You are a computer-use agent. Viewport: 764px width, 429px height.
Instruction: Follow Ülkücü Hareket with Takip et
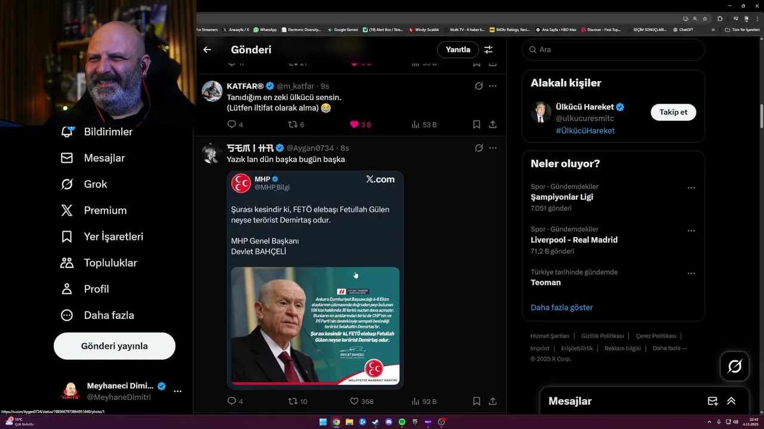pos(673,112)
